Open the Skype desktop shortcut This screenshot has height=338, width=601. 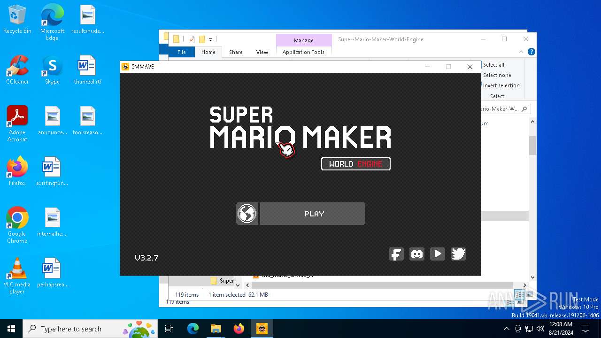(x=52, y=70)
